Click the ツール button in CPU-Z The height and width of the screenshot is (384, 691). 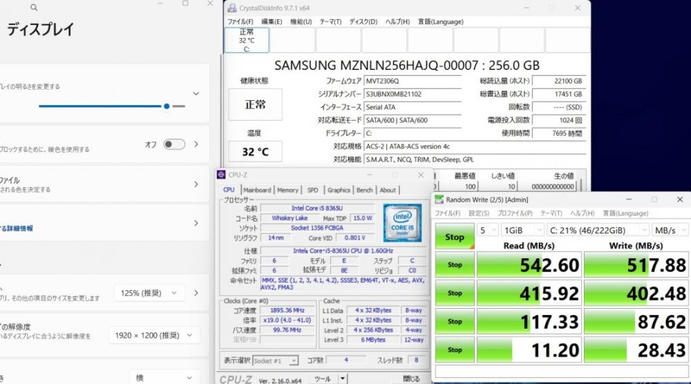pyautogui.click(x=323, y=378)
